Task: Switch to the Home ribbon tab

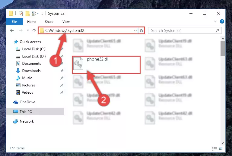Action: (31, 22)
